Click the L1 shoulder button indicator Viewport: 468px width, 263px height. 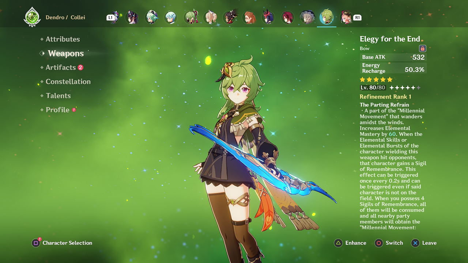click(110, 17)
